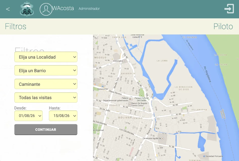Open the Hasta date dropdown 15/08/26
The width and height of the screenshot is (239, 161).
(x=63, y=116)
